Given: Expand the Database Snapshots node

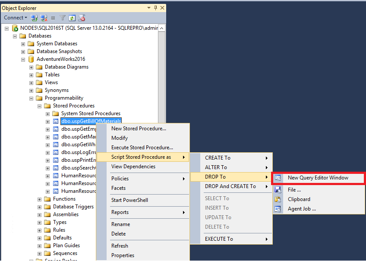Looking at the screenshot, I should pyautogui.click(x=23, y=52).
